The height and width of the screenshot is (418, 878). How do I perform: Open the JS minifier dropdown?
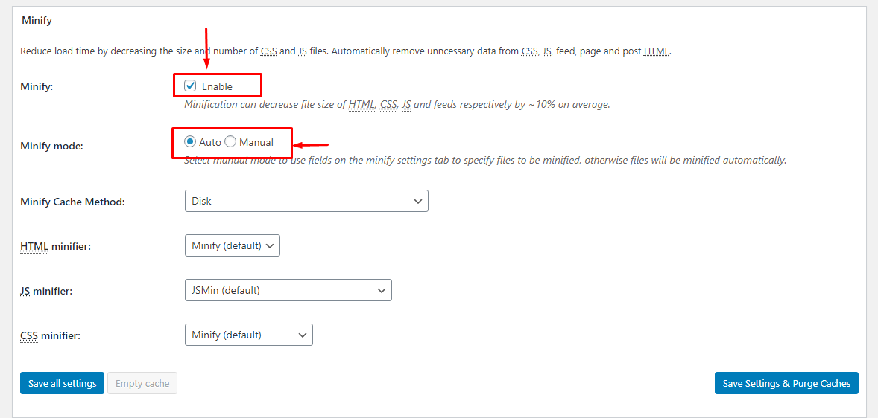click(x=288, y=290)
